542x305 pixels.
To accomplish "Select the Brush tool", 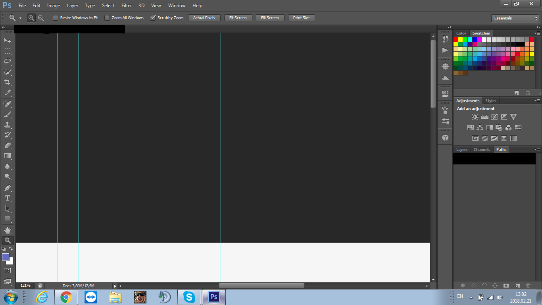I will (8, 114).
